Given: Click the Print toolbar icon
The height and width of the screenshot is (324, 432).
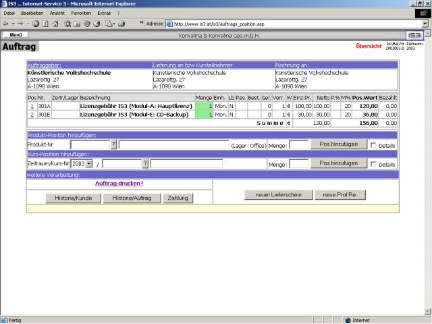Looking at the screenshot, I should coord(122,24).
